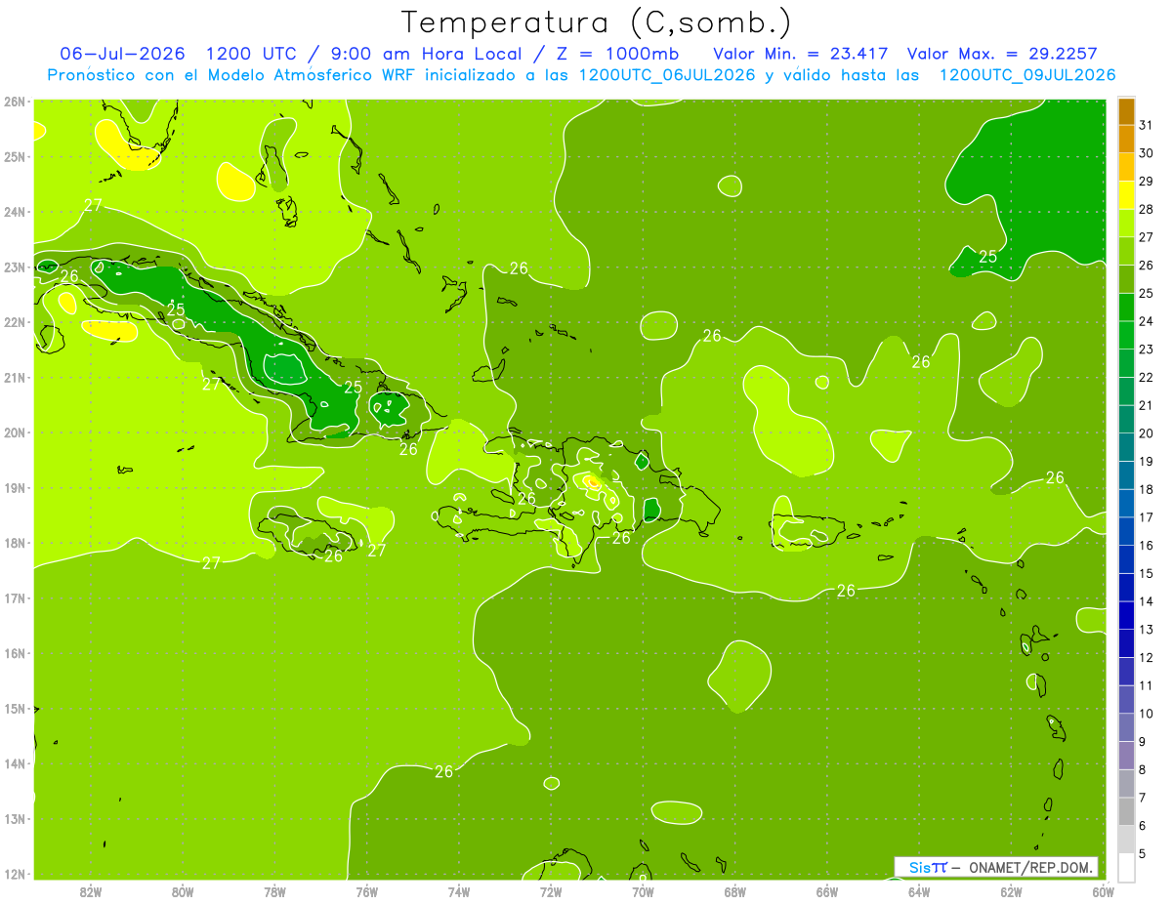The height and width of the screenshot is (905, 1172).
Task: Click the '80W' longitude axis label
Action: tap(183, 891)
